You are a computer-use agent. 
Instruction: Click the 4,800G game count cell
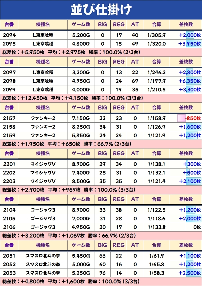point(81,44)
